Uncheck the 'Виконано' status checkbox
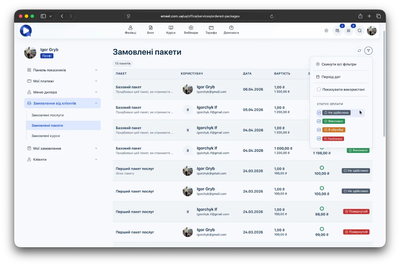This screenshot has width=400, height=266. pyautogui.click(x=319, y=121)
